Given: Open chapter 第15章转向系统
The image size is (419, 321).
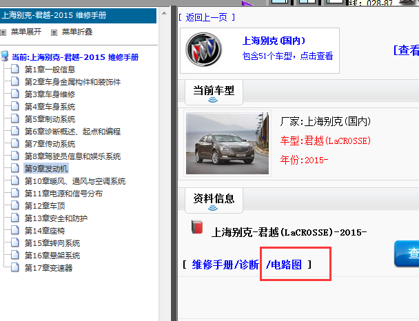Looking at the screenshot, I should point(52,243).
